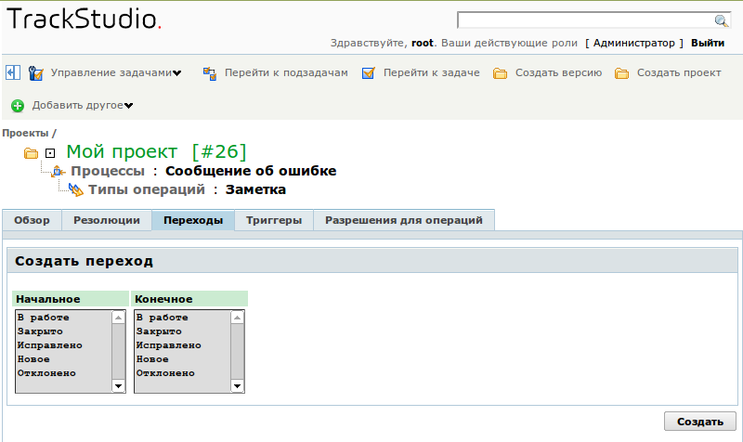Choose Исправлено in the Конечное list

(x=168, y=345)
